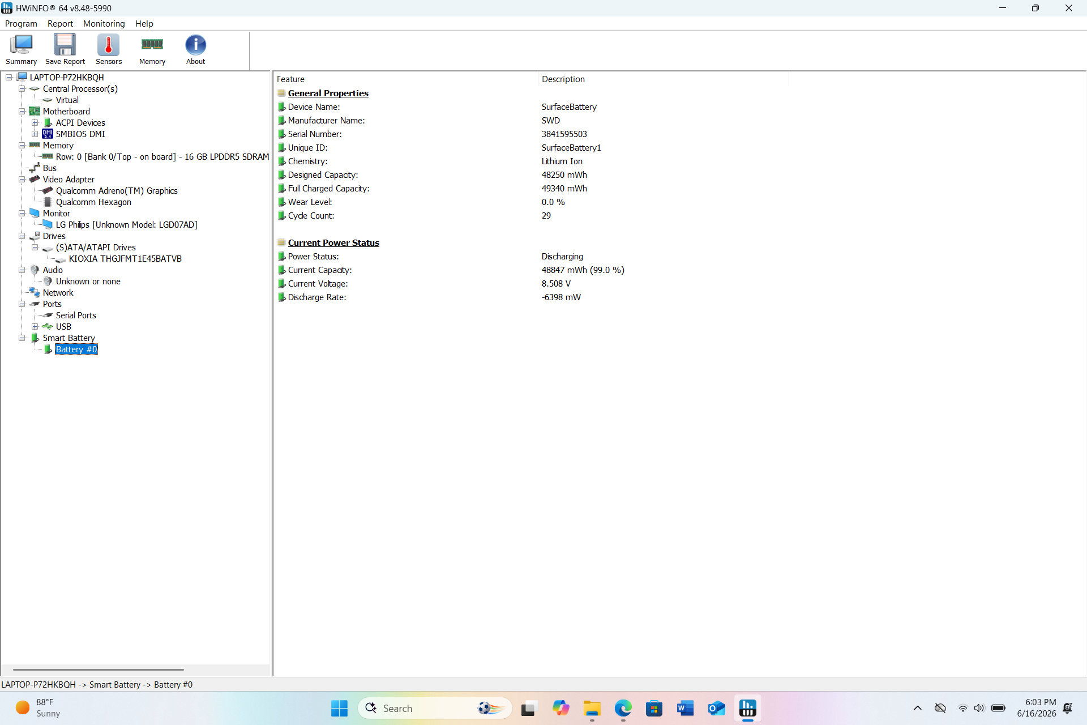Open Microsoft Store from taskbar
1087x725 pixels.
pyautogui.click(x=654, y=708)
